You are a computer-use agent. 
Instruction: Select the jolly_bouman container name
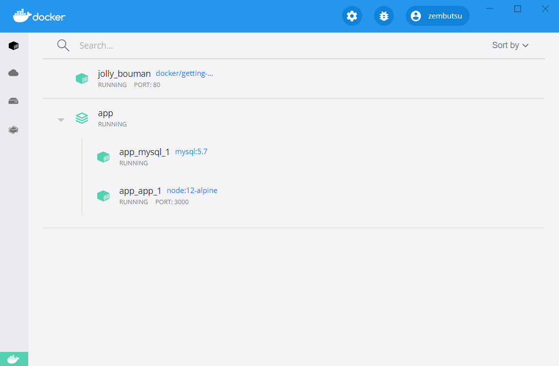pos(124,74)
